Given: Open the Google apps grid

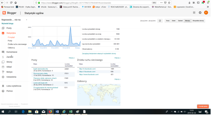Looking at the screenshot, I should [194, 12].
